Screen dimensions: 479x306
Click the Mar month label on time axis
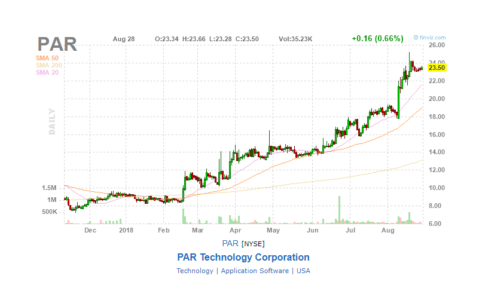point(198,230)
